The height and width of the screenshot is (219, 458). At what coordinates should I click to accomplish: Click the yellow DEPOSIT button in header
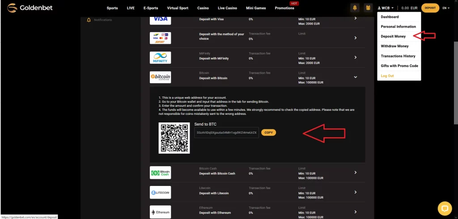pos(430,8)
